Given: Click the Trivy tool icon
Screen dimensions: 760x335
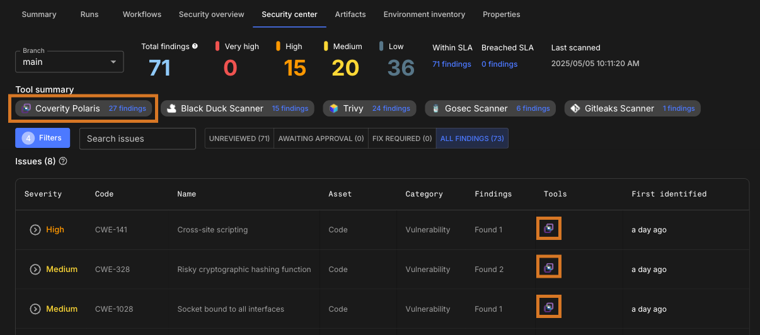Looking at the screenshot, I should pyautogui.click(x=334, y=108).
